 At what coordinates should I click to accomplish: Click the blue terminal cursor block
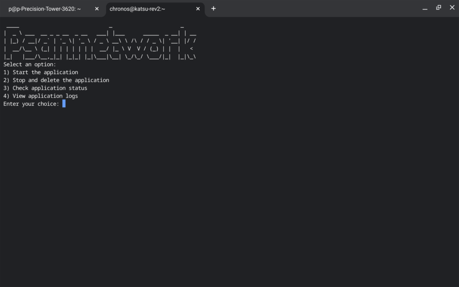(x=64, y=104)
